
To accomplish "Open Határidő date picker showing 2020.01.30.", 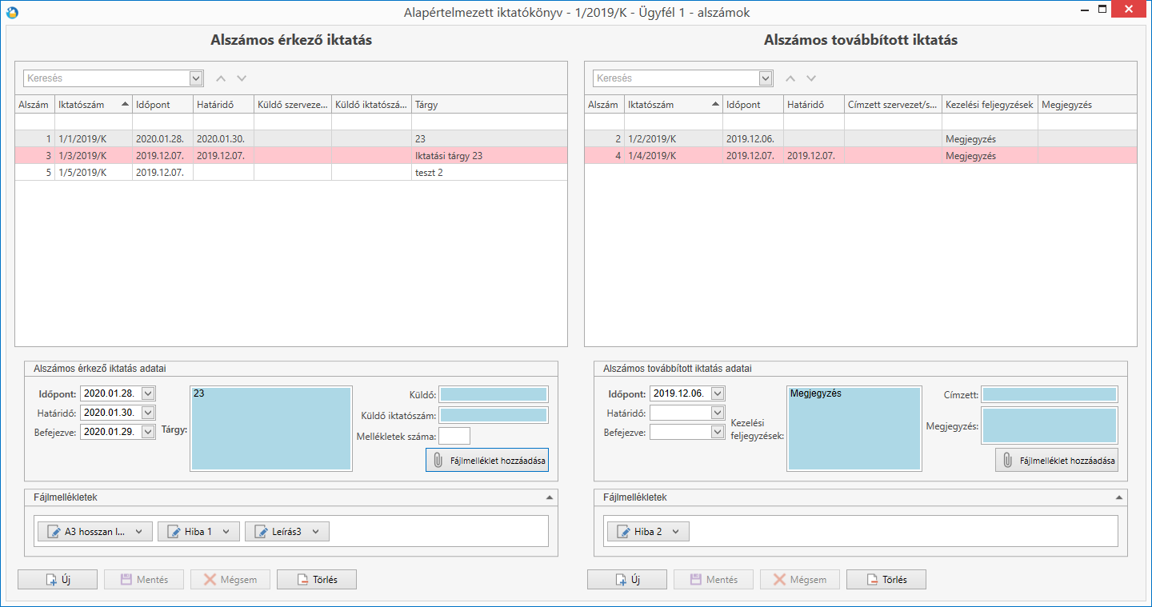I will (148, 413).
